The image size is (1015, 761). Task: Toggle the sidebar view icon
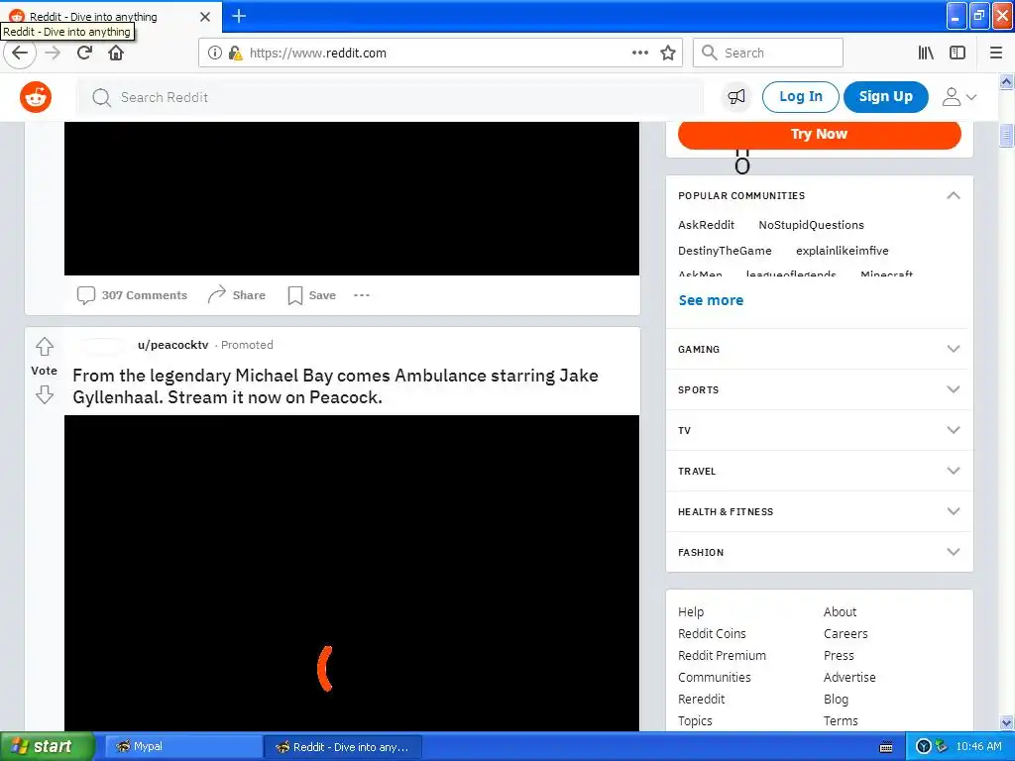pyautogui.click(x=958, y=53)
